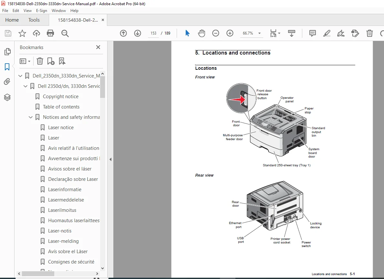Open Sign document pen tool
The width and height of the screenshot is (384, 279).
(341, 33)
